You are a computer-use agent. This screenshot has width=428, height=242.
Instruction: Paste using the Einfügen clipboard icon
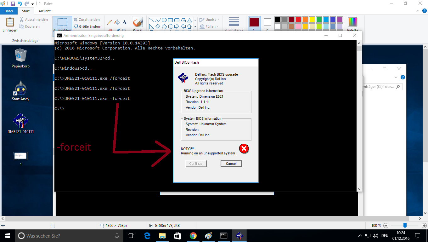pyautogui.click(x=10, y=22)
